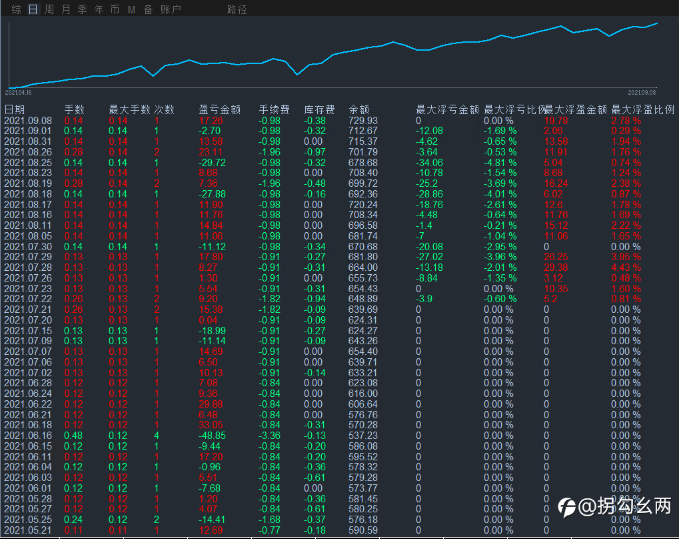Click the chart axis end date label
The image size is (679, 539).
642,92
